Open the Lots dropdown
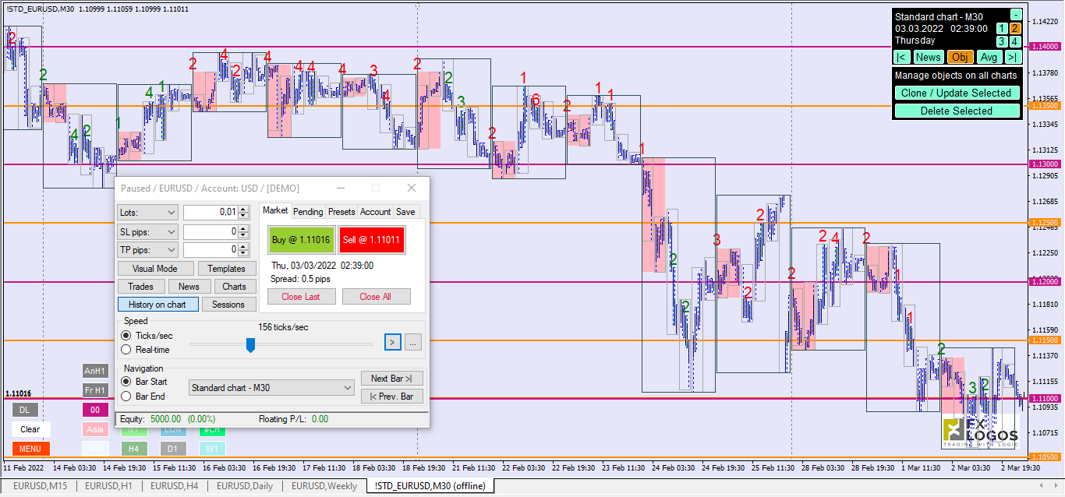 (x=147, y=213)
